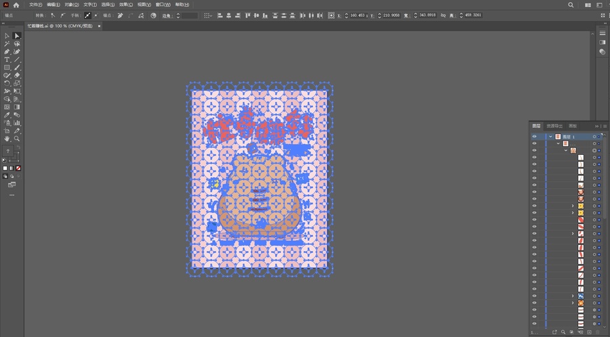
Task: Click Edit Toolbar three-dots button
Action: (x=12, y=195)
